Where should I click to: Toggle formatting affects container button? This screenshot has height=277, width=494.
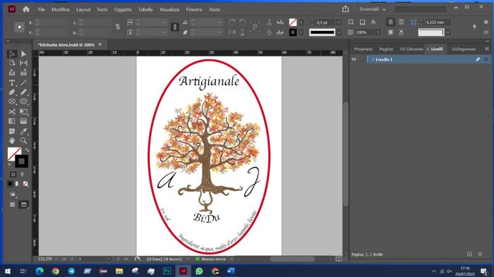[x=13, y=174]
